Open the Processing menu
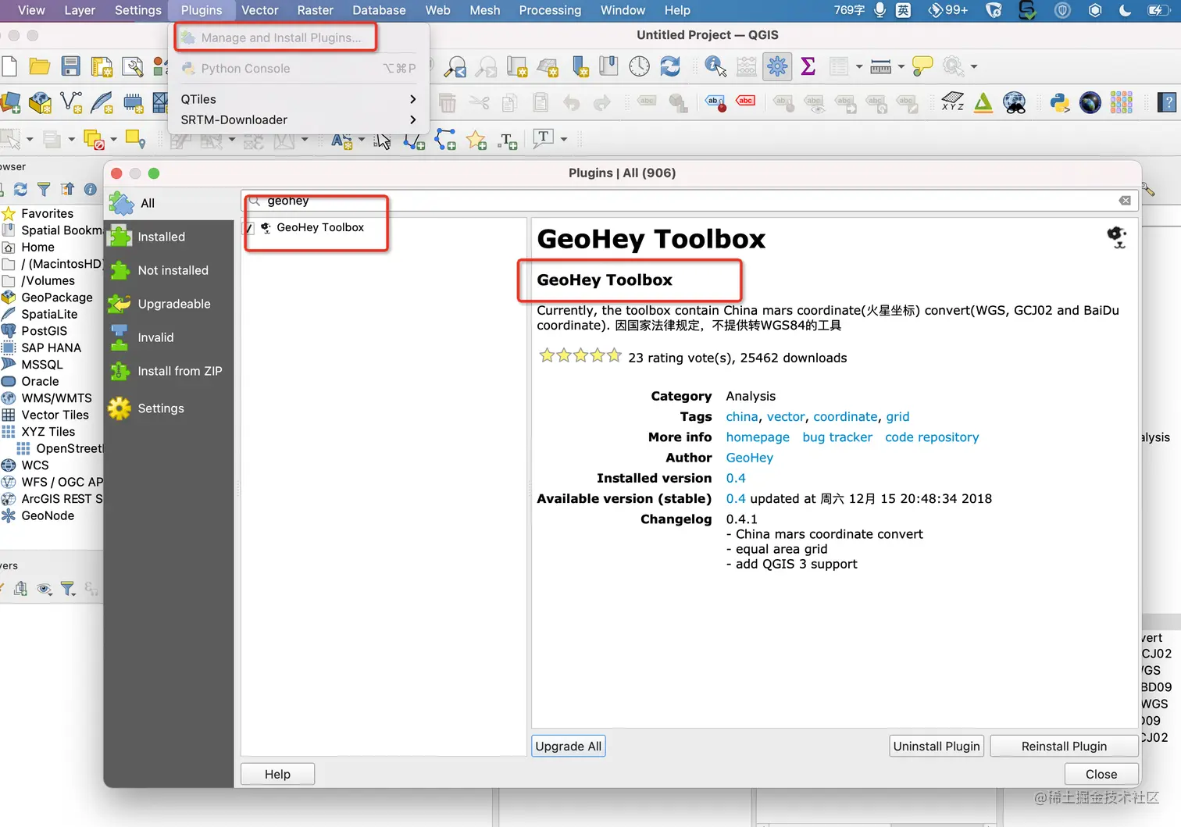This screenshot has height=827, width=1181. point(550,10)
